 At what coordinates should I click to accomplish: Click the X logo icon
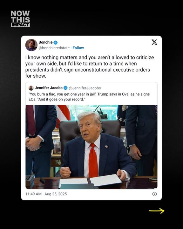point(154,42)
